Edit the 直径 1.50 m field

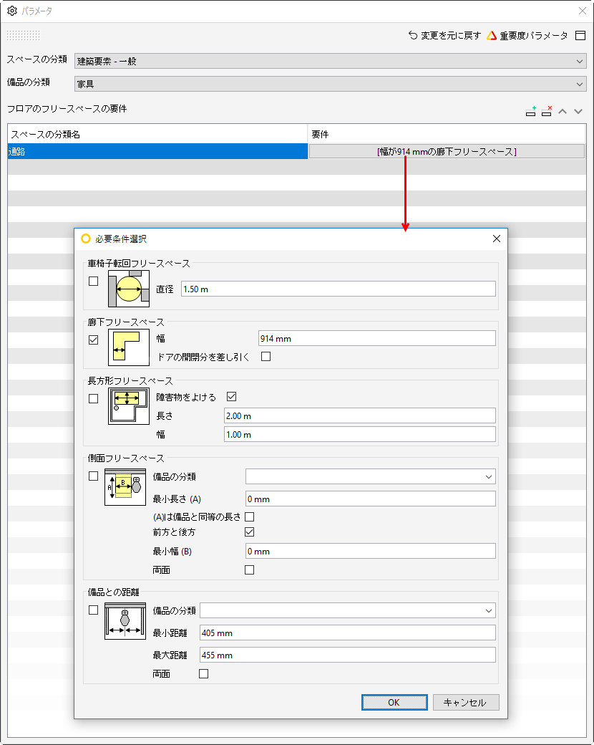tap(338, 289)
